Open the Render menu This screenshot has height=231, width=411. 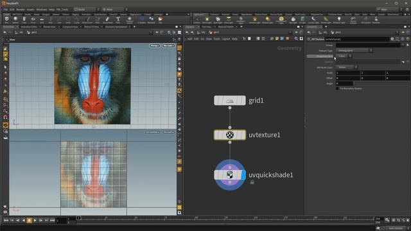pyautogui.click(x=21, y=10)
